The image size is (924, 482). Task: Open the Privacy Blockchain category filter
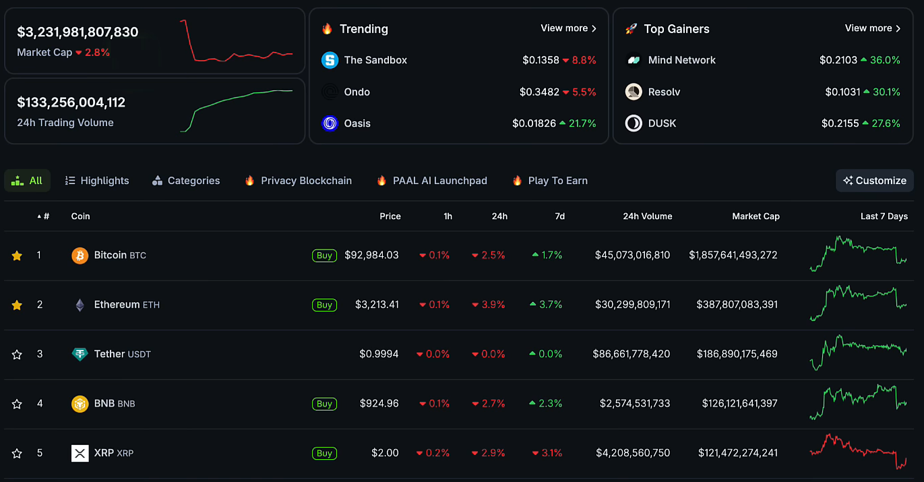coord(299,181)
